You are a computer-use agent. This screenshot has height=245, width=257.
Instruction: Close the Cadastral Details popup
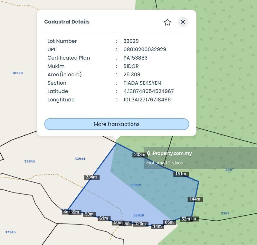click(183, 22)
